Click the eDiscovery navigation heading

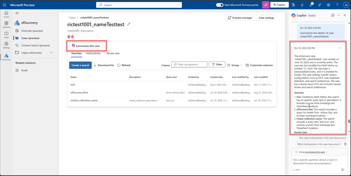[29, 22]
